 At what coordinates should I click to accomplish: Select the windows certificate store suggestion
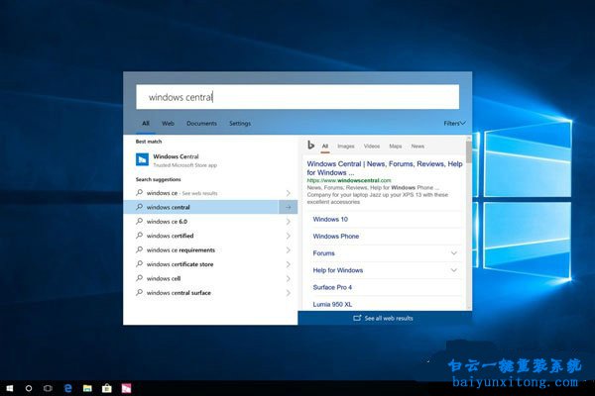pyautogui.click(x=210, y=264)
